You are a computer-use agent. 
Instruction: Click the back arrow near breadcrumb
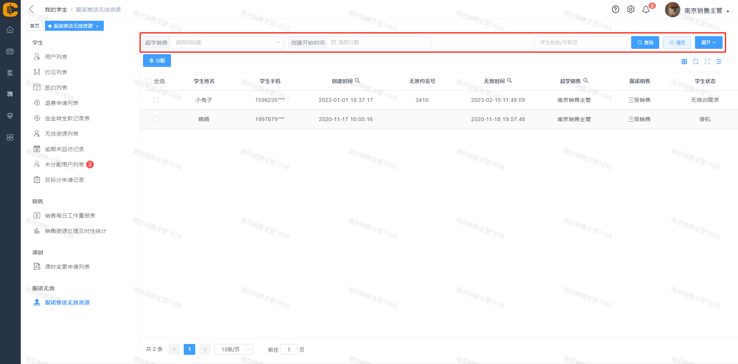pyautogui.click(x=32, y=9)
